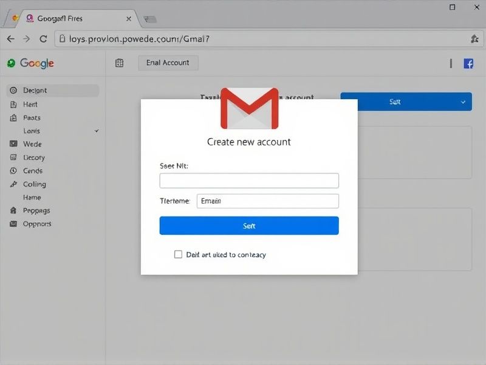This screenshot has width=486, height=365.
Task: Close the Googarfl Fires tab
Action: coord(129,19)
